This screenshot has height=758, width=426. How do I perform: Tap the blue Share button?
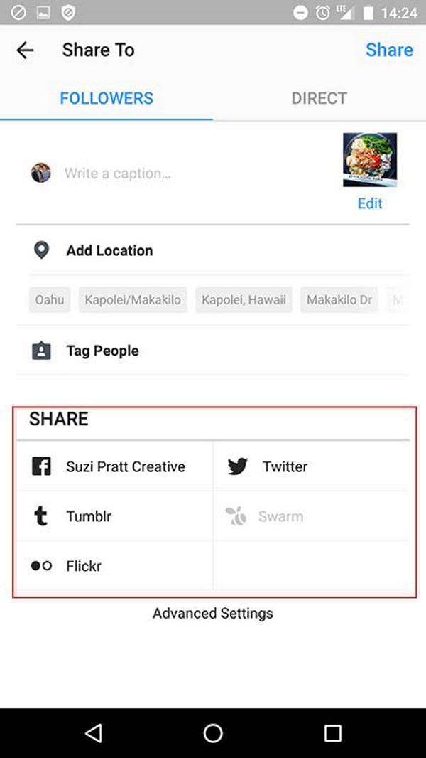pos(389,50)
